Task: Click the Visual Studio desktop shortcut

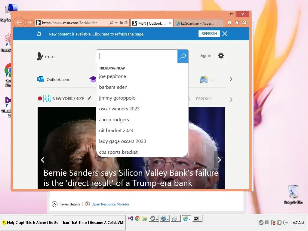Action: (8, 107)
